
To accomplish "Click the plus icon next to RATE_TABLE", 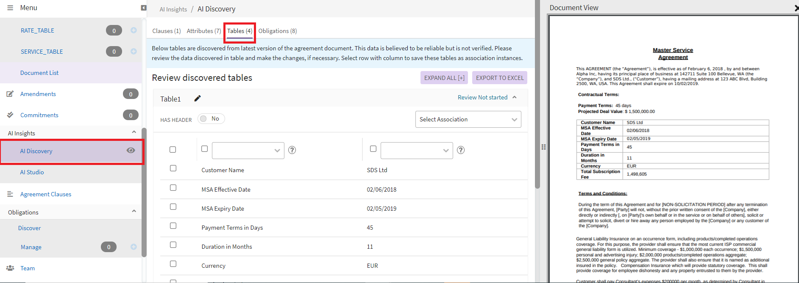I will (134, 30).
